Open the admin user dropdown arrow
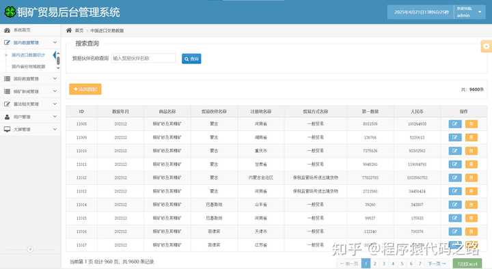 pos(480,12)
